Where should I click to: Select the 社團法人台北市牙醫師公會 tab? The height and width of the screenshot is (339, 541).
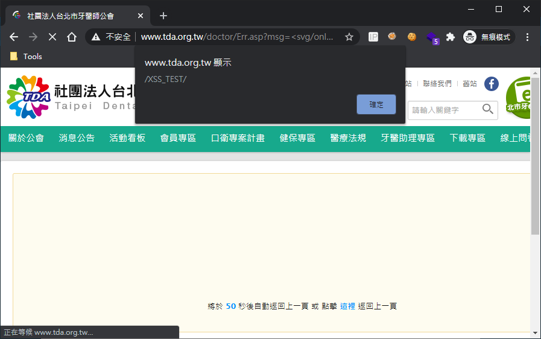click(x=78, y=16)
